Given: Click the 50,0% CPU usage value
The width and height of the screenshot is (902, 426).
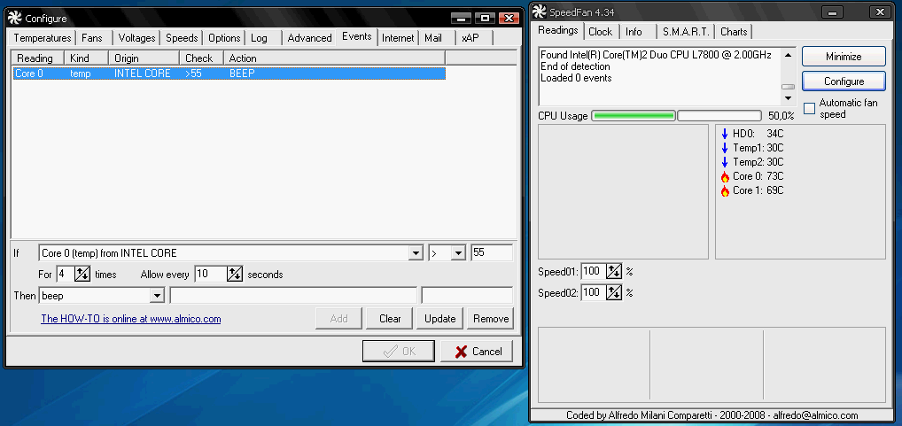Looking at the screenshot, I should [781, 116].
